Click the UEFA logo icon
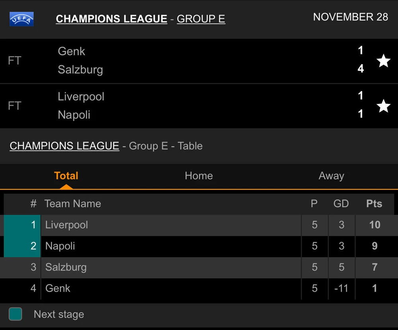Image resolution: width=398 pixels, height=330 pixels. click(x=21, y=19)
